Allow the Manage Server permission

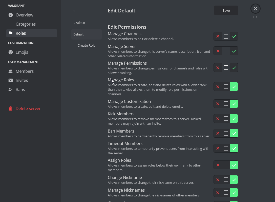(234, 51)
